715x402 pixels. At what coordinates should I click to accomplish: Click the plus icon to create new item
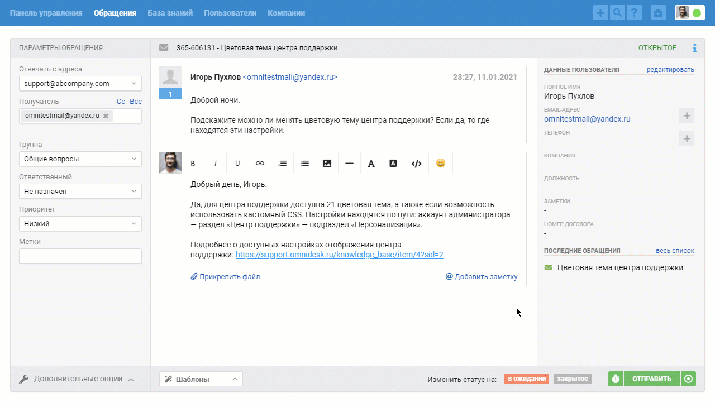[600, 12]
